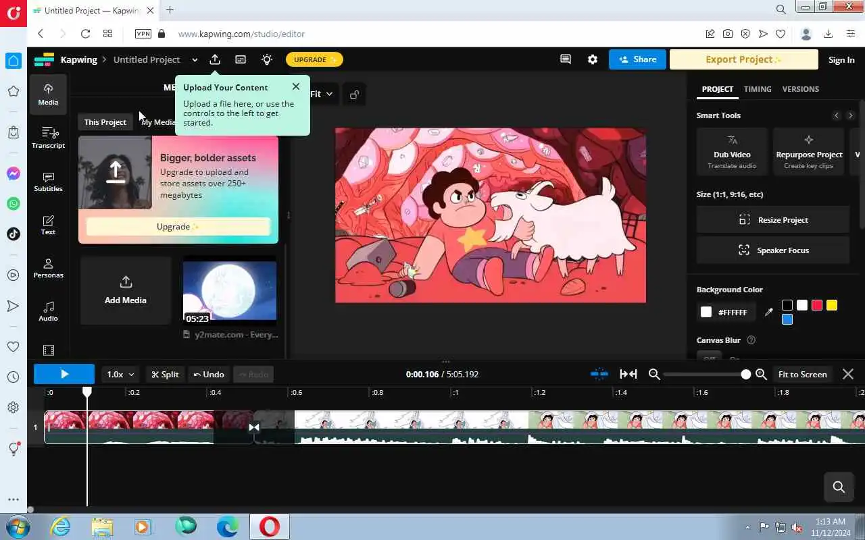Click the lightbulb ideas icon in top bar
865x540 pixels.
click(267, 59)
